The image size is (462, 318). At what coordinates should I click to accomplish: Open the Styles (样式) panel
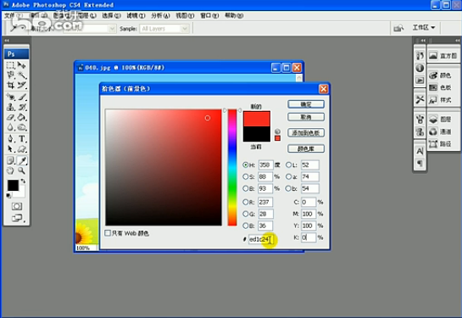[x=440, y=100]
